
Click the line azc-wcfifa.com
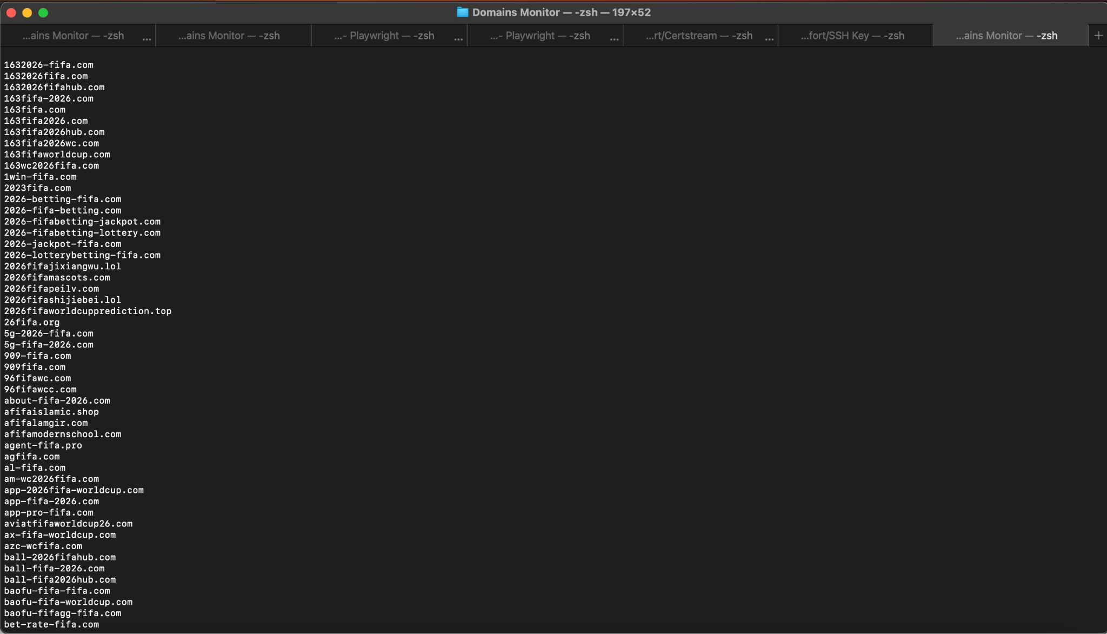[43, 546]
